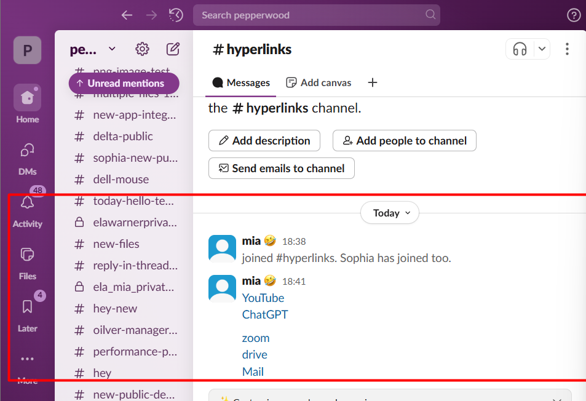Open the DMs section
The height and width of the screenshot is (401, 586).
pos(27,151)
